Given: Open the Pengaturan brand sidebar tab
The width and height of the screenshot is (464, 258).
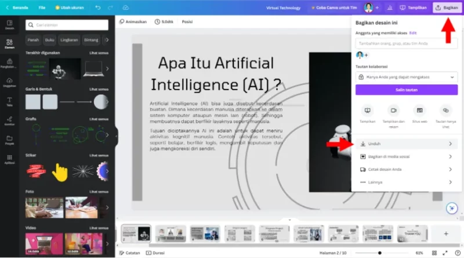Looking at the screenshot, I should coord(9,63).
